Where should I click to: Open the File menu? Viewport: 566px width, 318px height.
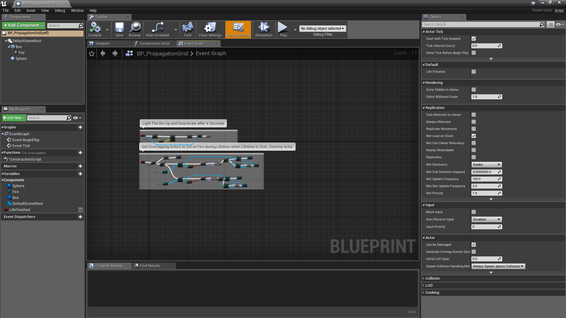click(6, 10)
